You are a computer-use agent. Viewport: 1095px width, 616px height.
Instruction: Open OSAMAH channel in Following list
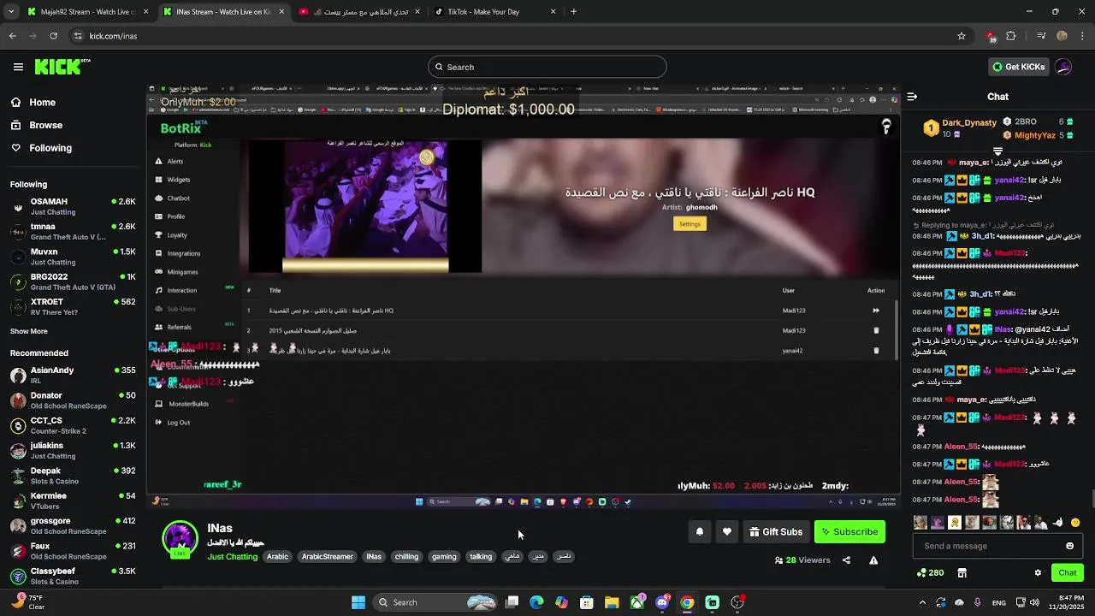click(72, 206)
